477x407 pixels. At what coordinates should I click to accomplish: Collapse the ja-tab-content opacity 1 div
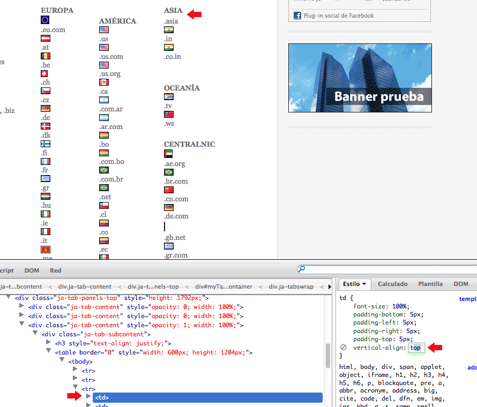pyautogui.click(x=21, y=324)
